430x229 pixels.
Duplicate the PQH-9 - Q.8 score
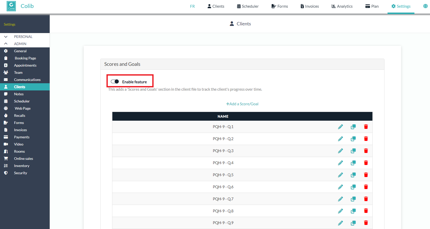pos(353,211)
